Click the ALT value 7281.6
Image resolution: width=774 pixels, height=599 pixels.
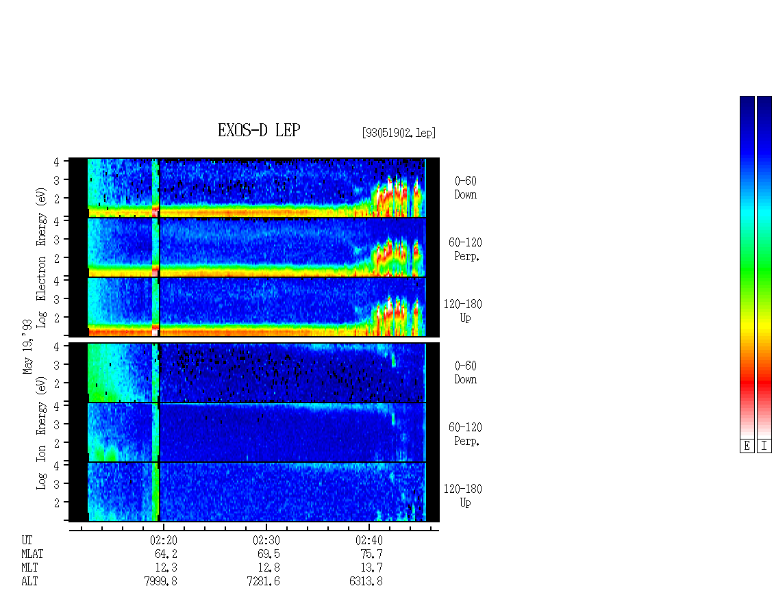tap(263, 582)
